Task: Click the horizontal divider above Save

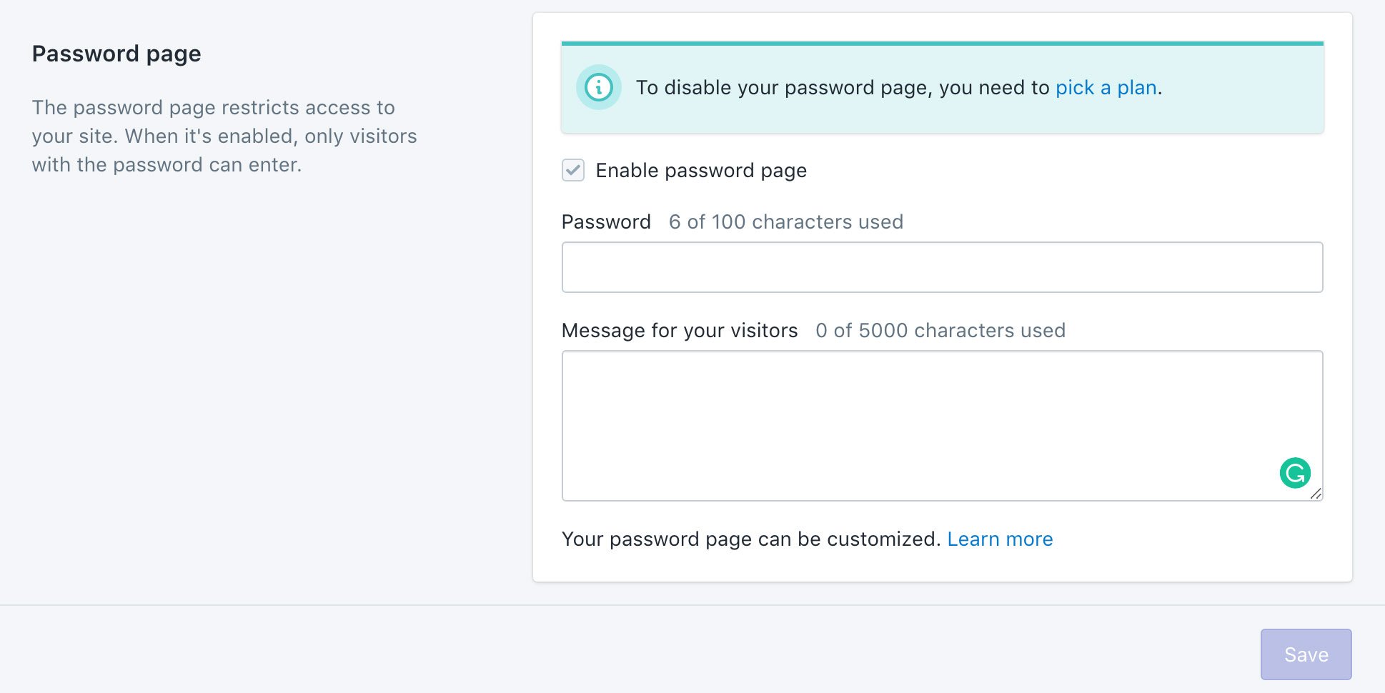Action: click(692, 605)
